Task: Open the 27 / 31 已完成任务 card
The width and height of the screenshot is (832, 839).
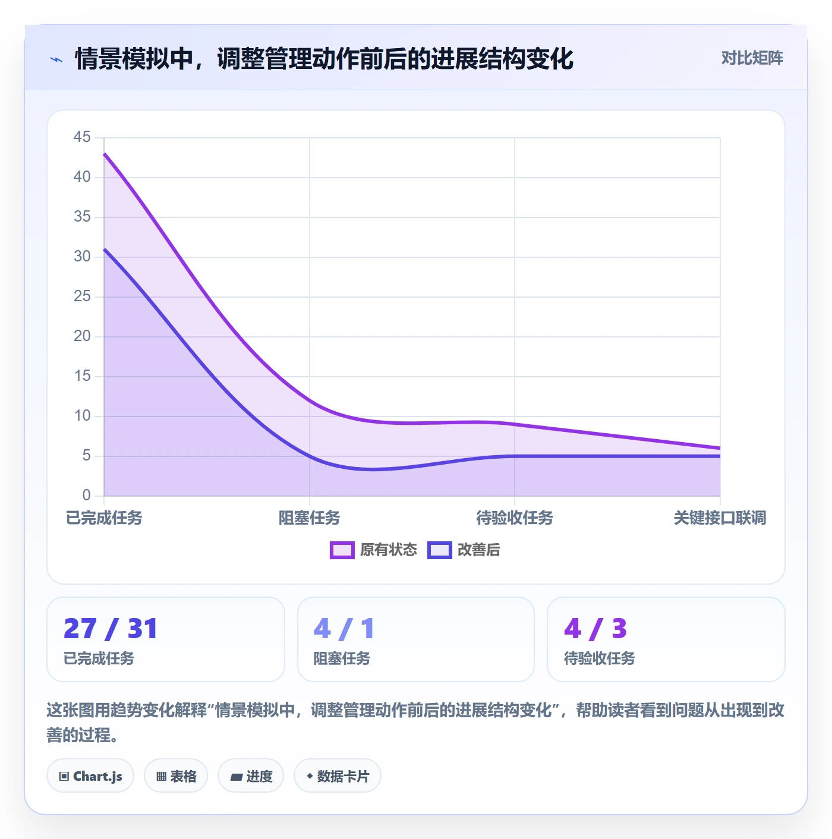Action: [x=166, y=639]
